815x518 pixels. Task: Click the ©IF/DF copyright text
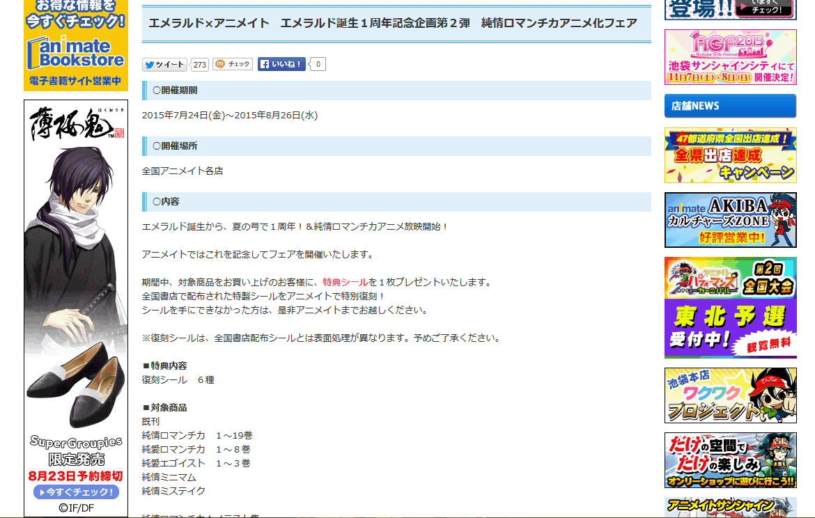coord(76,508)
